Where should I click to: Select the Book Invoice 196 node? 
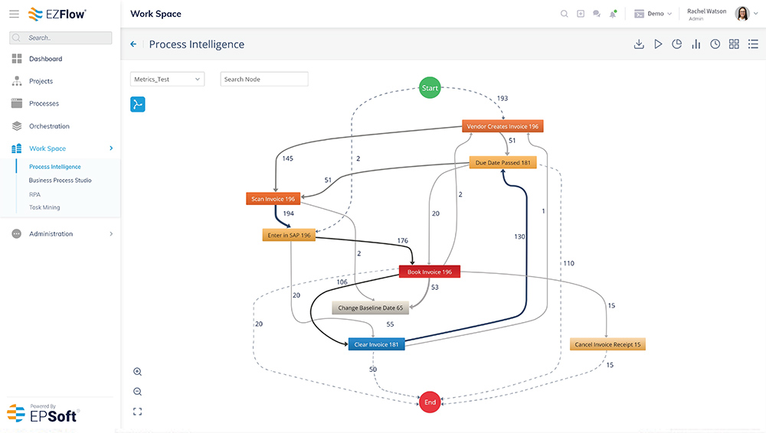tap(430, 272)
